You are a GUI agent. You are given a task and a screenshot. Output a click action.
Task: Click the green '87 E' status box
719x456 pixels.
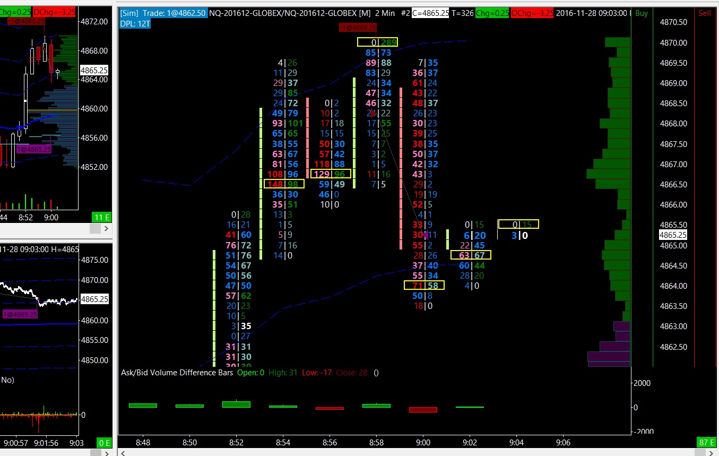[x=707, y=443]
